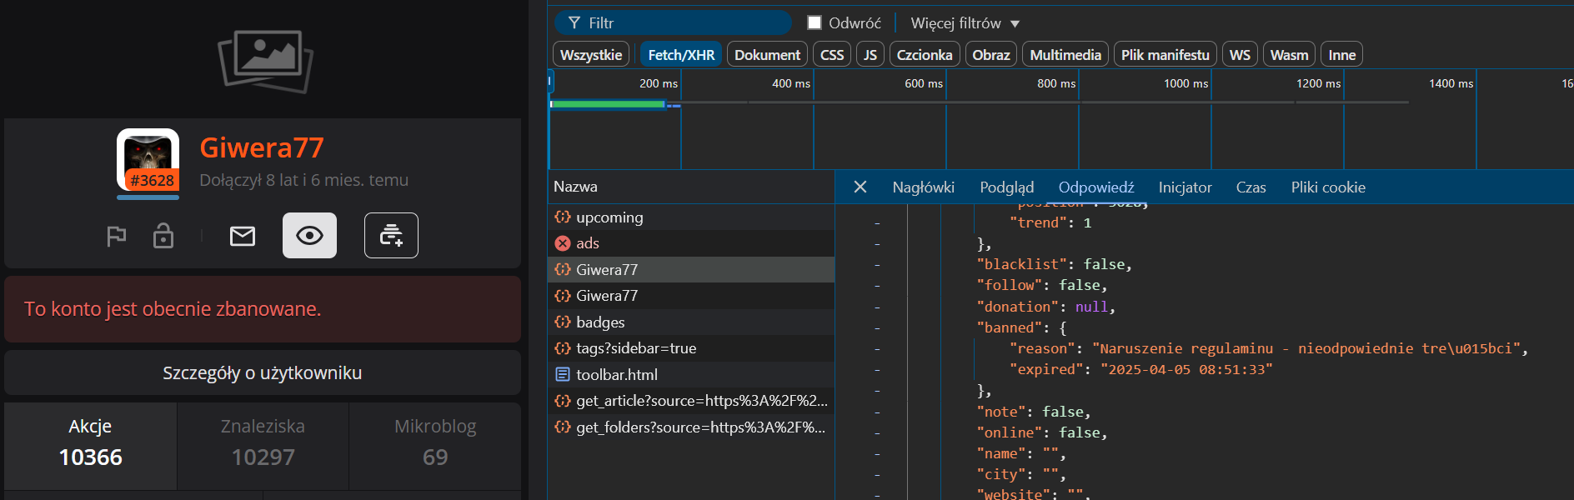Viewport: 1574px width, 500px height.
Task: Close the request details panel with X
Action: pyautogui.click(x=860, y=187)
